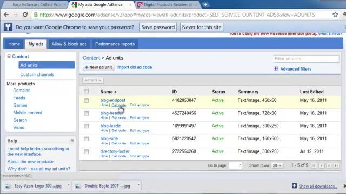The width and height of the screenshot is (346, 194).
Task: Go to previous page pagination icon
Action: [x=322, y=165]
